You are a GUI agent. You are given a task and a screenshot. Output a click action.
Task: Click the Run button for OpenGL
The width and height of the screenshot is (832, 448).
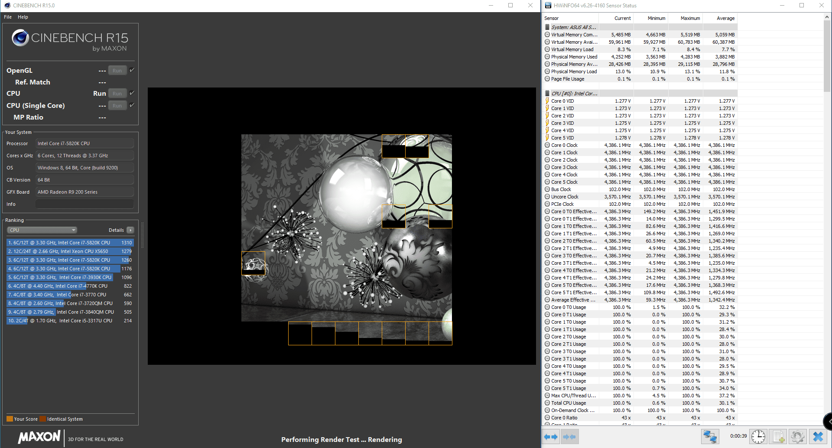coord(117,71)
